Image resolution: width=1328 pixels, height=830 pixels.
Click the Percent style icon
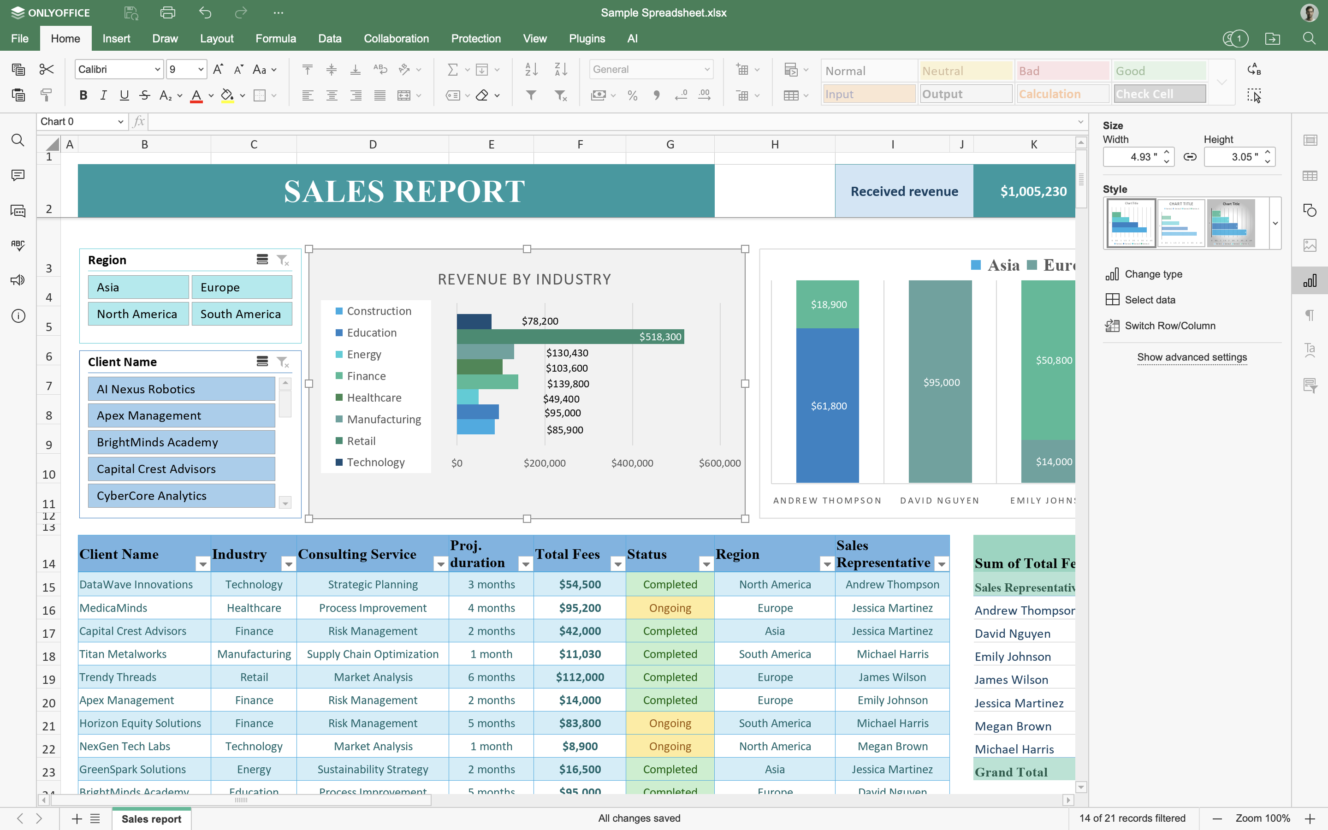(632, 95)
